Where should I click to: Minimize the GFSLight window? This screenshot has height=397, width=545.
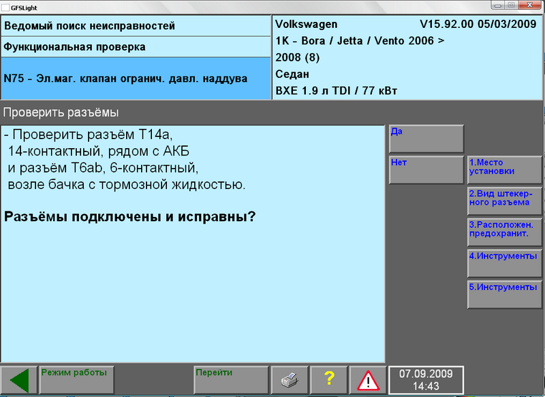pyautogui.click(x=498, y=5)
